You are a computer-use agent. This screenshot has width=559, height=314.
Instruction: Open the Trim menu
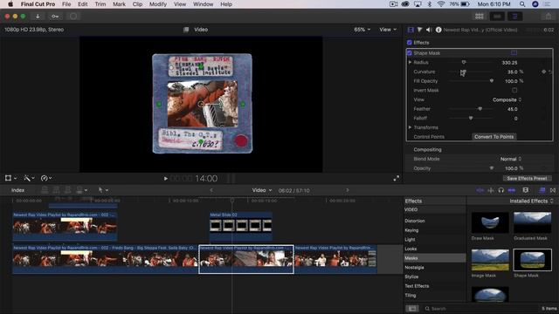tap(100, 4)
